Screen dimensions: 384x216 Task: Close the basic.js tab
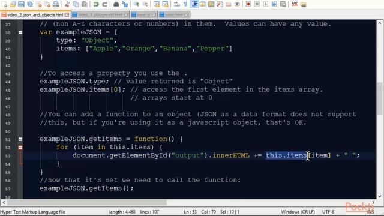pyautogui.click(x=154, y=15)
